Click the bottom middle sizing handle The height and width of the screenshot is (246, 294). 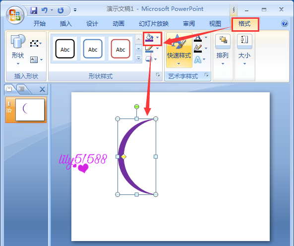click(137, 194)
